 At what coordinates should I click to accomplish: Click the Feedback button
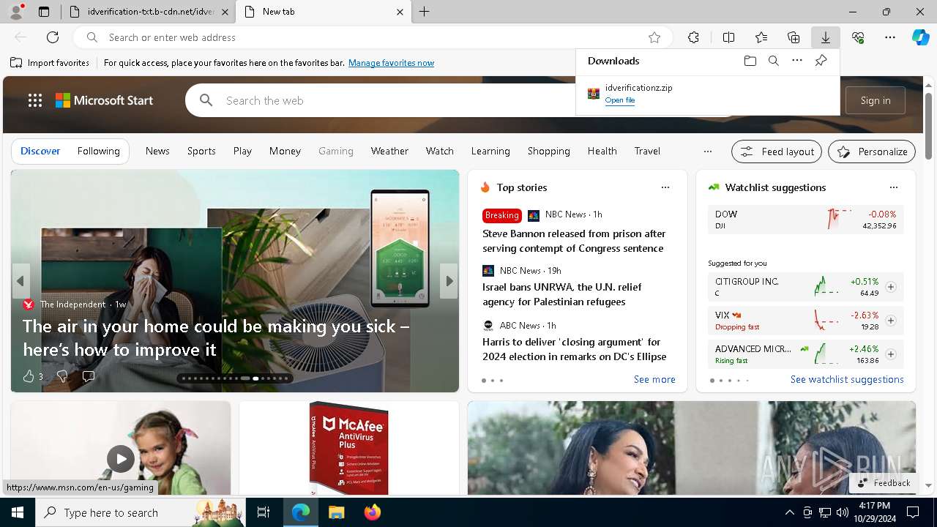884,483
